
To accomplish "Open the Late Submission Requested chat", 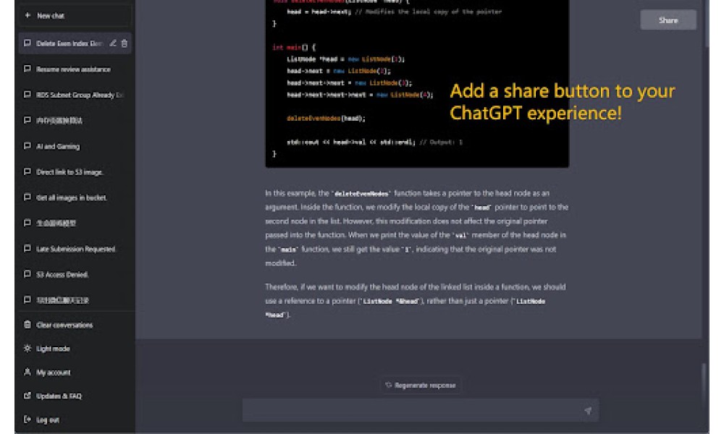I will click(75, 249).
